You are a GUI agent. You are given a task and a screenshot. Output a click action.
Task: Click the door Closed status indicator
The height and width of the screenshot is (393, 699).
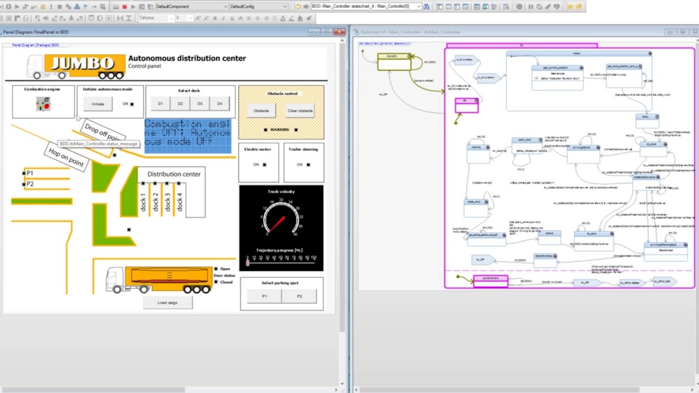(x=216, y=282)
